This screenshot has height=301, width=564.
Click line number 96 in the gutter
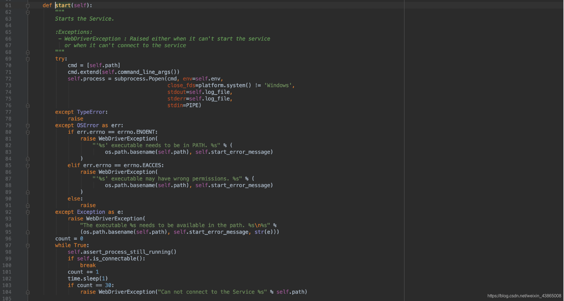[8, 239]
